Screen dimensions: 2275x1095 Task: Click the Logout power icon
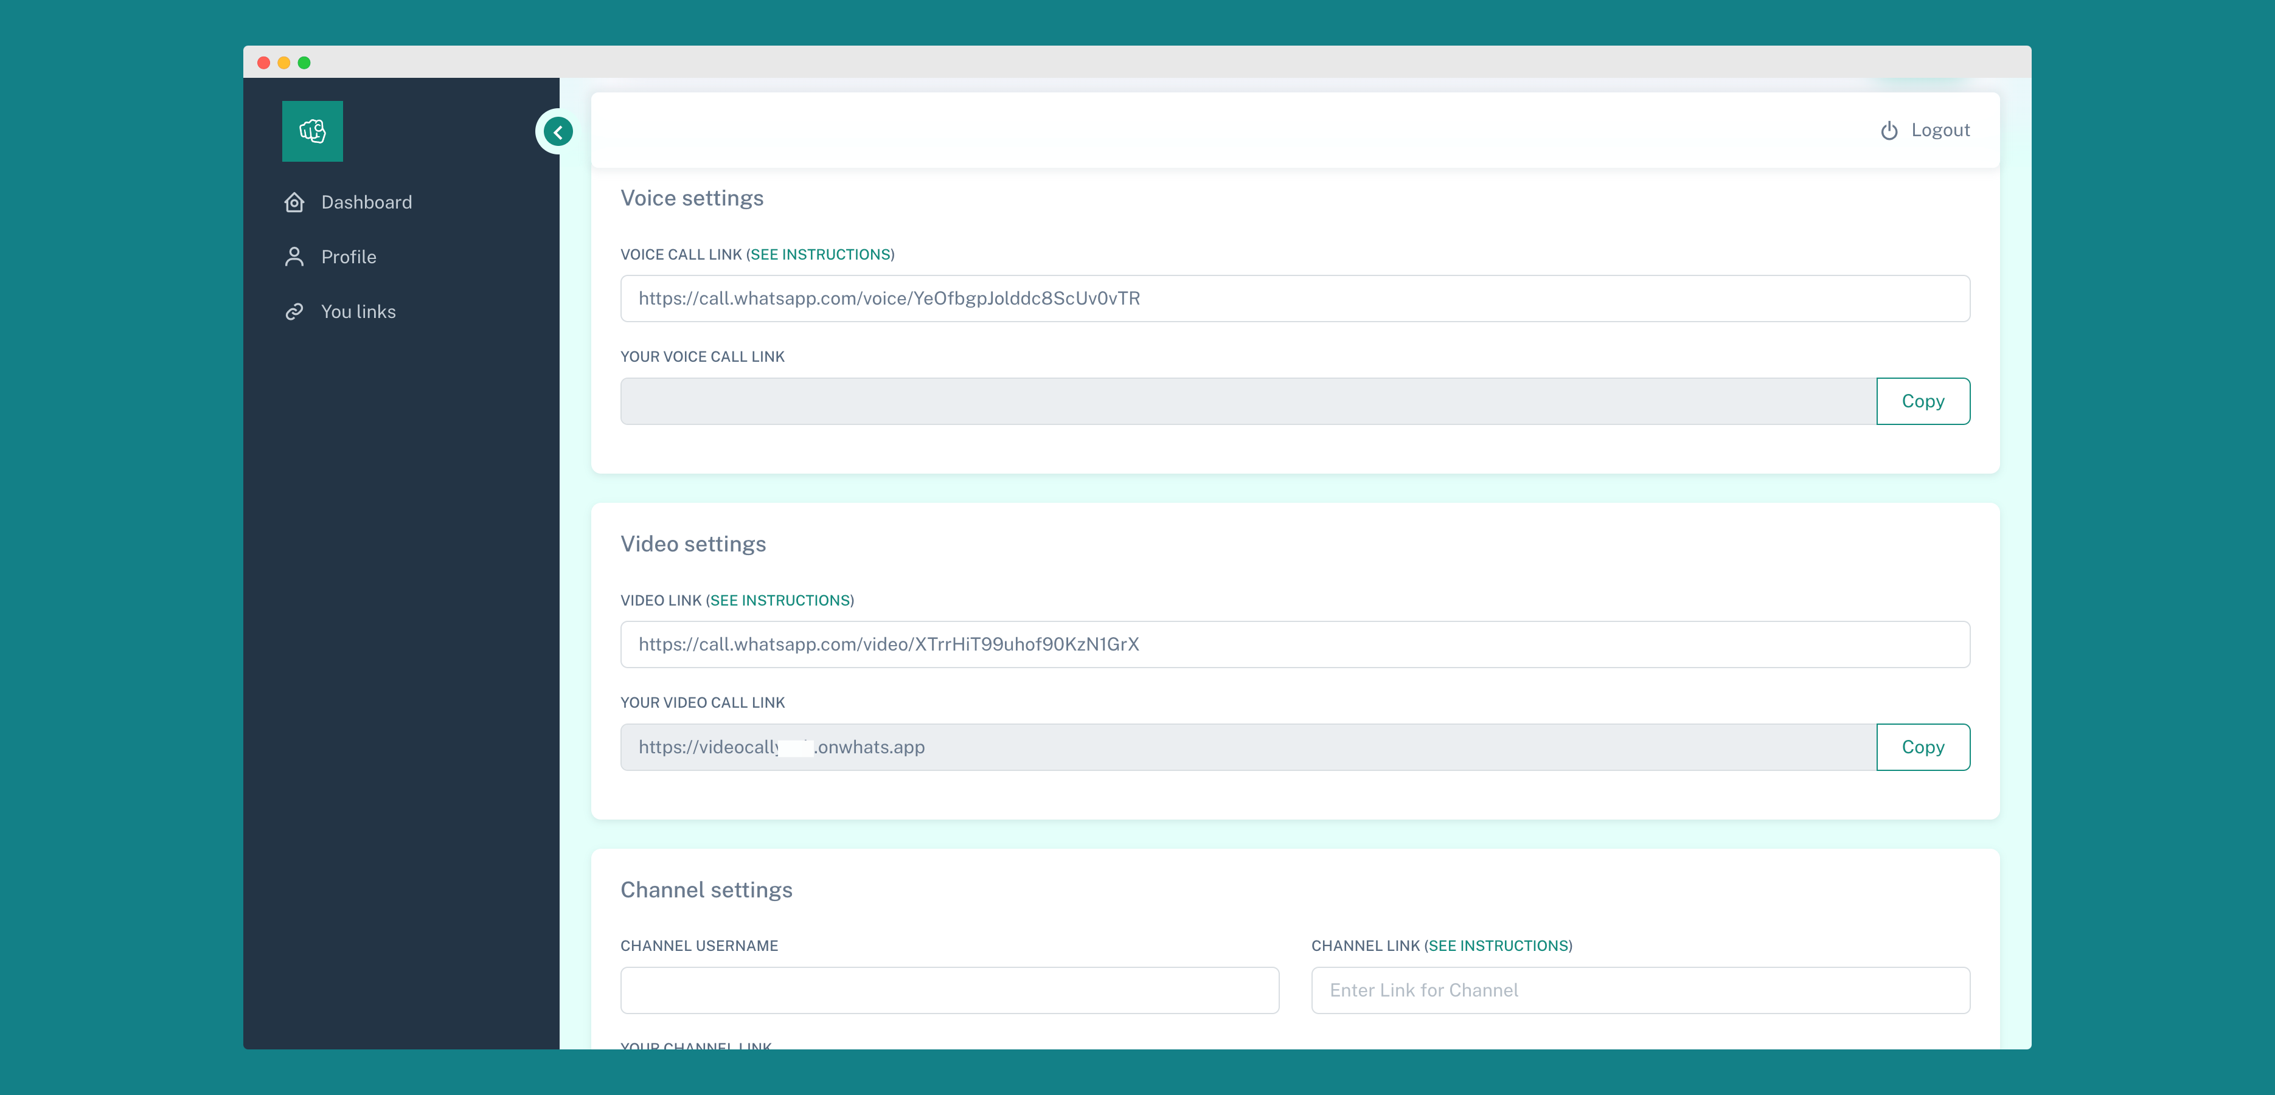[x=1889, y=131]
